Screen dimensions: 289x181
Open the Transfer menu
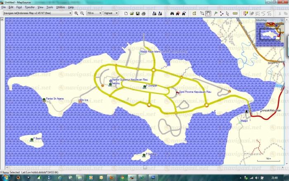30,7
